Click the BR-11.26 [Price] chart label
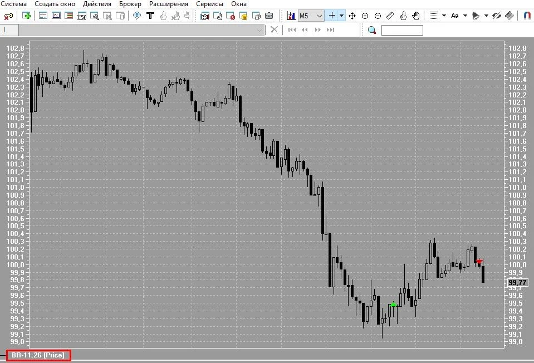 click(x=38, y=355)
